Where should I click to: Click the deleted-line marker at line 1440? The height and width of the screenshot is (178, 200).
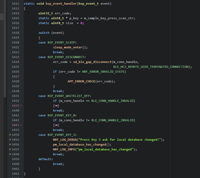point(10,111)
